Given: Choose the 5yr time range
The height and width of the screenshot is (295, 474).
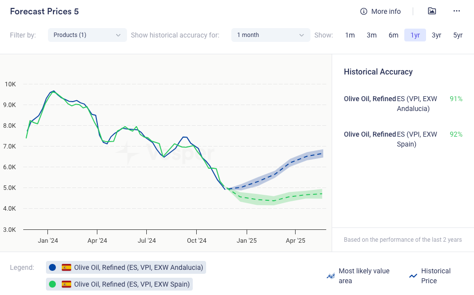Looking at the screenshot, I should click(458, 35).
